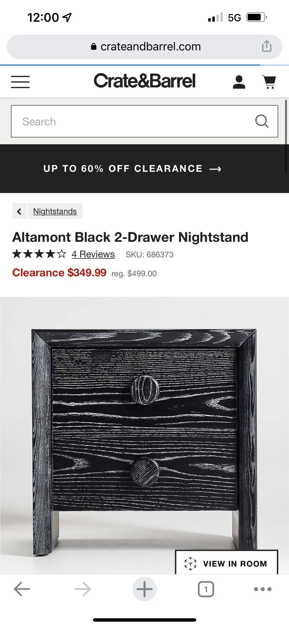Open a new tab with the plus button

[x=144, y=589]
